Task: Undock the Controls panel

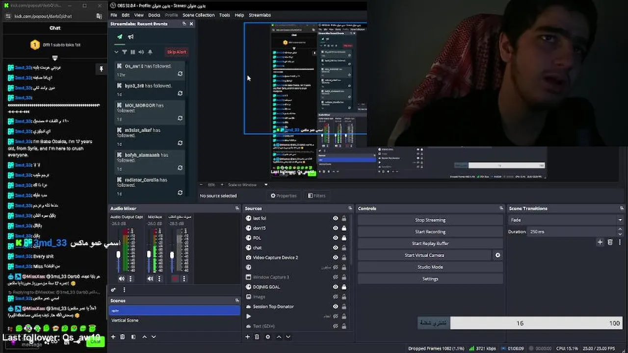Action: [500, 208]
